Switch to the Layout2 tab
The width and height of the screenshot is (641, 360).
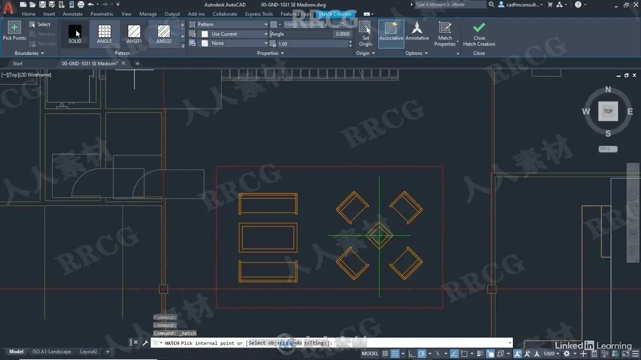89,351
